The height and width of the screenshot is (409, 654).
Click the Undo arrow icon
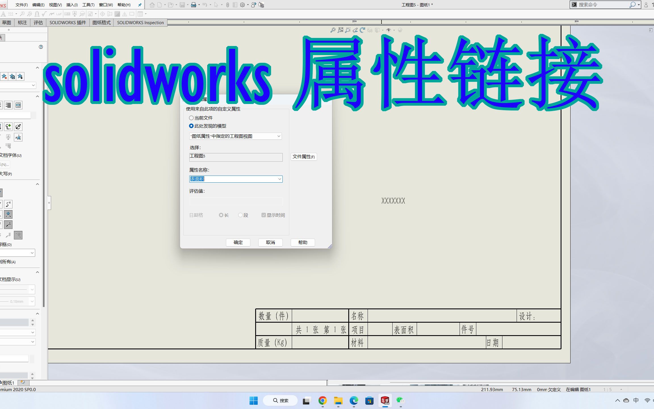coord(205,5)
